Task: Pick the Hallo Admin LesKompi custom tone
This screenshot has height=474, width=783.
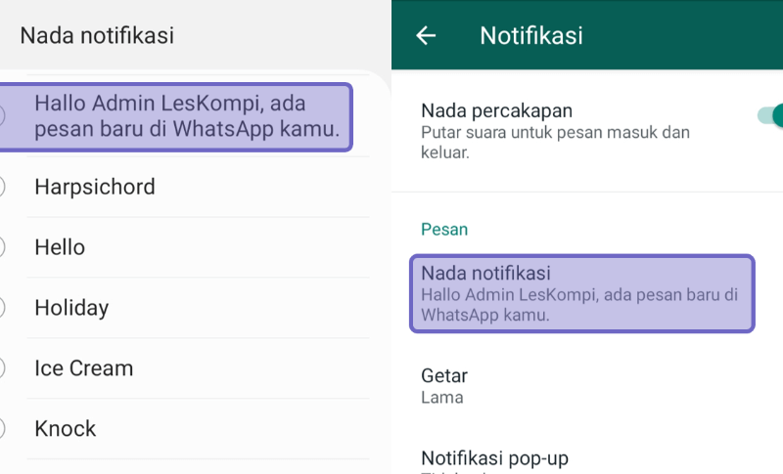Action: [x=176, y=117]
